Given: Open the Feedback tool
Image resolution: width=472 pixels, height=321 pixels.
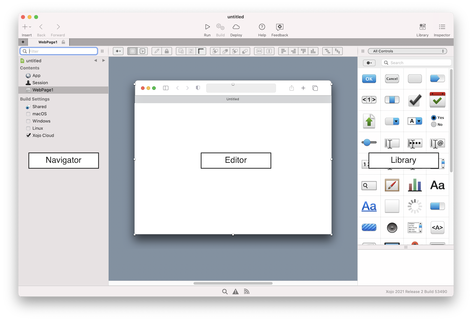Looking at the screenshot, I should (279, 29).
